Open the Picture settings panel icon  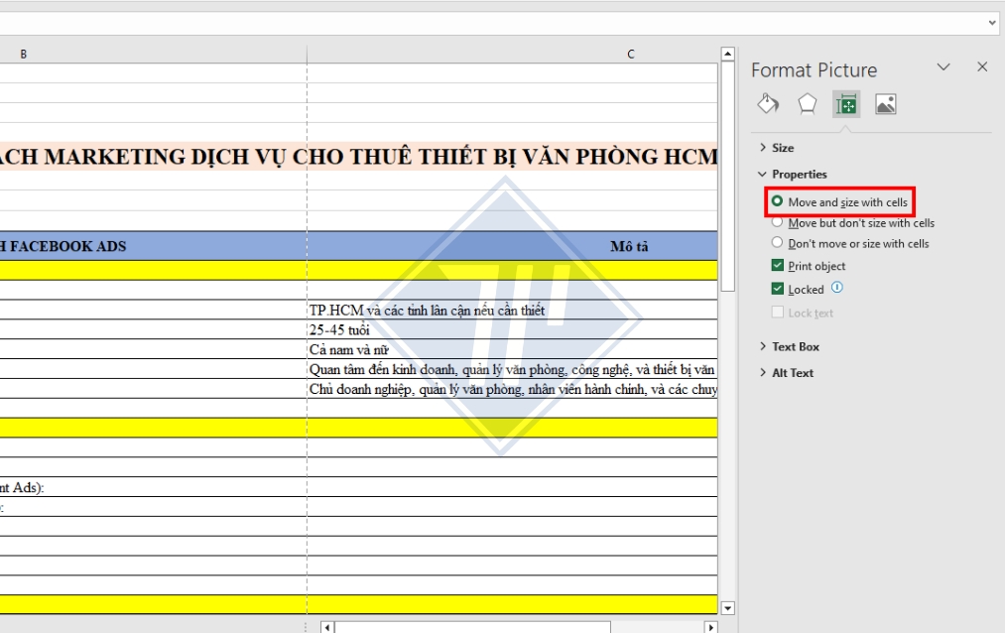click(x=886, y=102)
